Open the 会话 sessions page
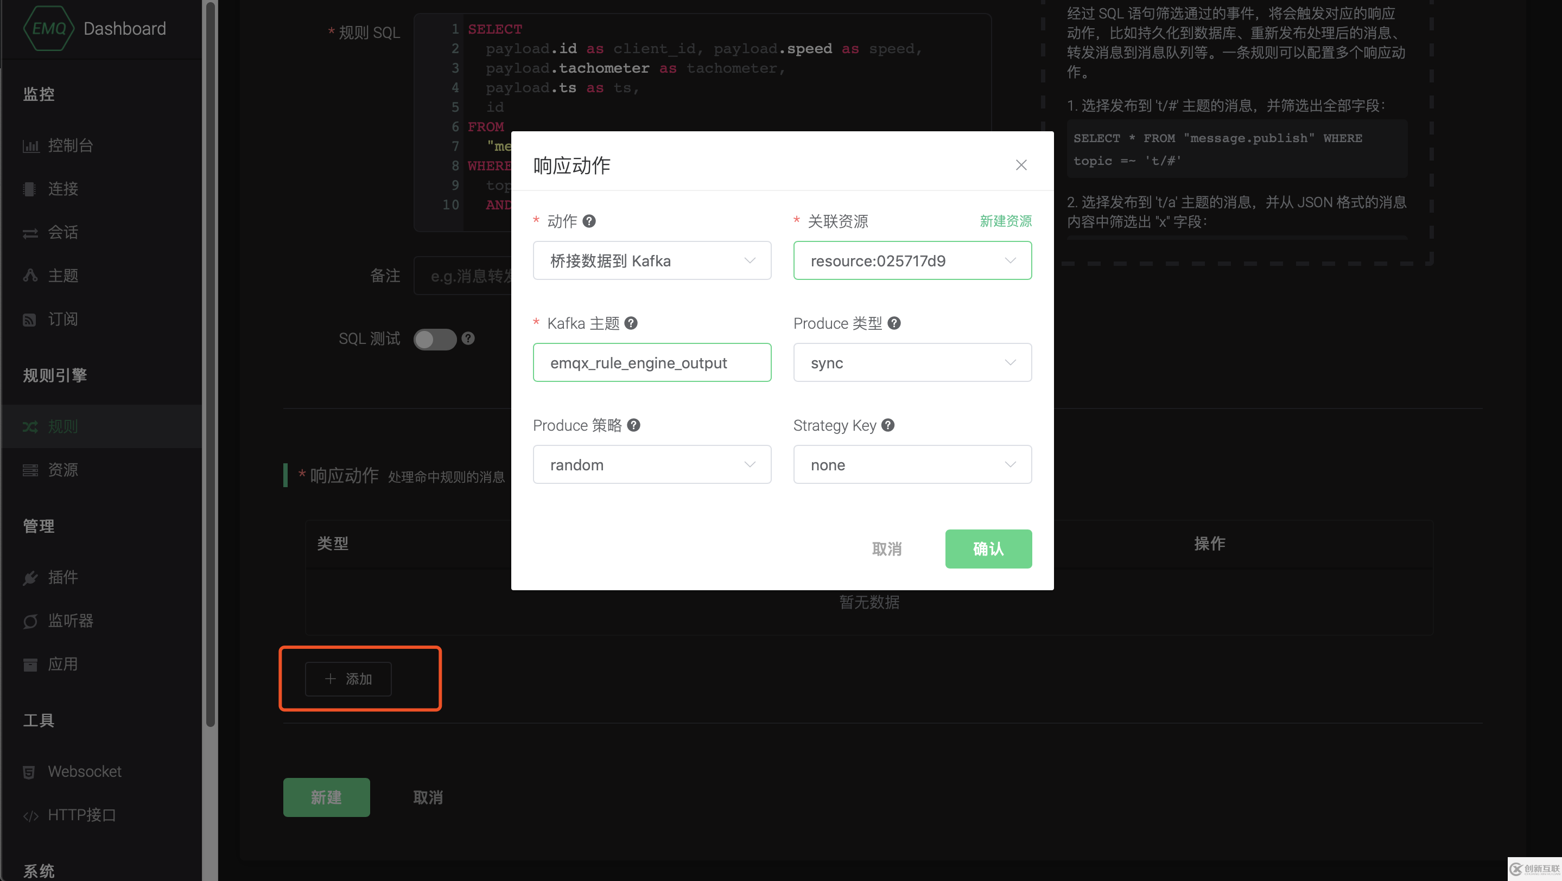Image resolution: width=1562 pixels, height=881 pixels. [x=63, y=232]
